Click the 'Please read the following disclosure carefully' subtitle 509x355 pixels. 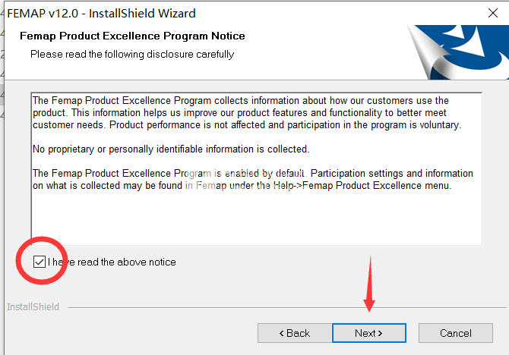[x=132, y=55]
